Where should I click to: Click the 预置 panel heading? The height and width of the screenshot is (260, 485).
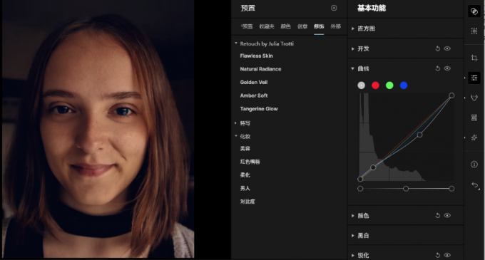(248, 8)
